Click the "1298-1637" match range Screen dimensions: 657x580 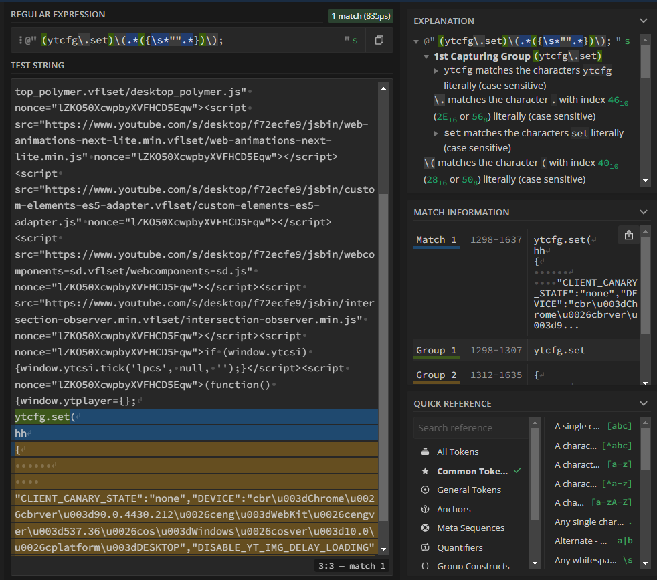click(496, 239)
